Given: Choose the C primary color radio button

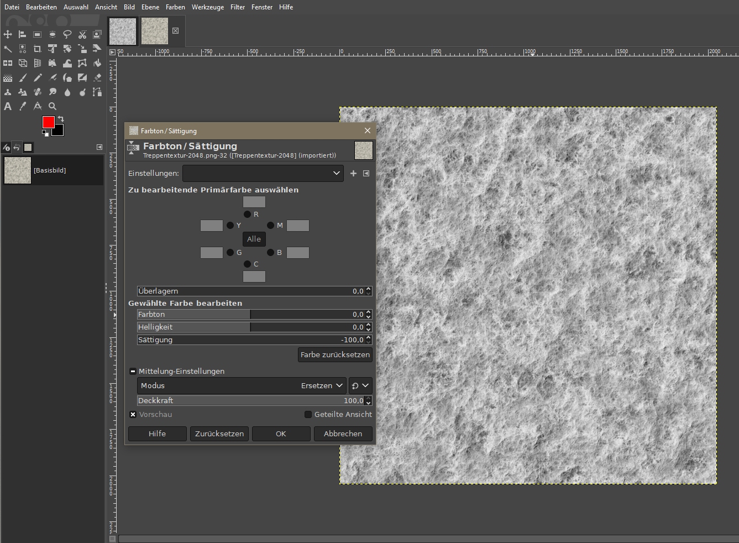Looking at the screenshot, I should tap(247, 264).
